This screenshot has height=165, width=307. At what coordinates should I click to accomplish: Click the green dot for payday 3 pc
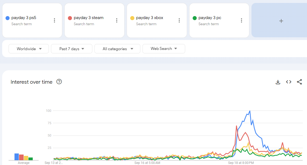(x=195, y=18)
